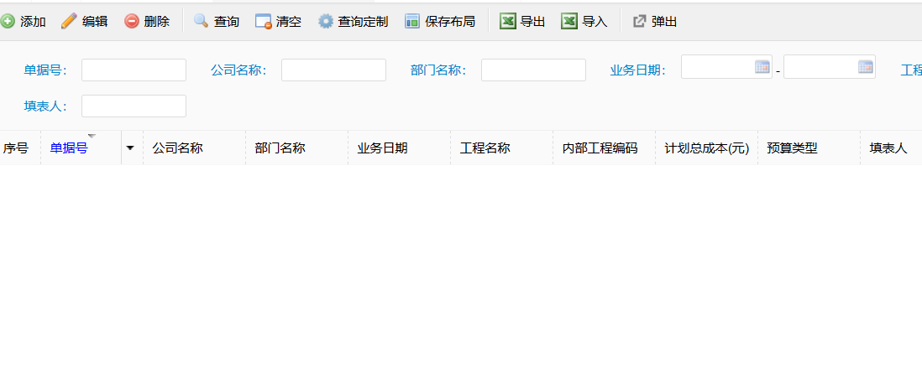Click the 单据号 filter label
922x378 pixels.
[x=46, y=70]
